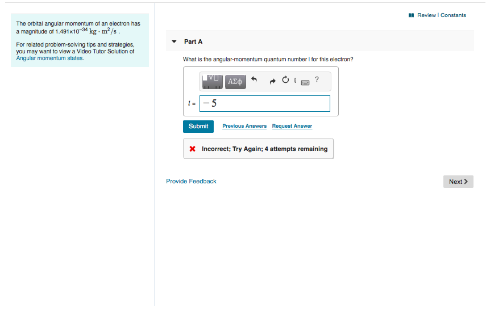Screen dimensions: 486x315
Task: Click the Part A heading text
Action: (193, 41)
